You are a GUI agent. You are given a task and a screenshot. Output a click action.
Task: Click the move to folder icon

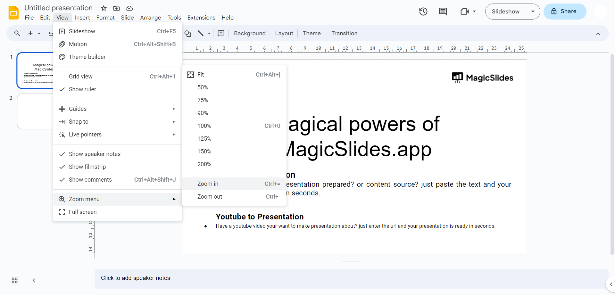tap(116, 8)
